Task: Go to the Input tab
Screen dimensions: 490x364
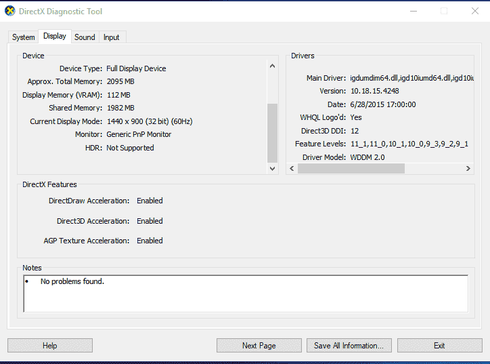Action: pyautogui.click(x=111, y=37)
